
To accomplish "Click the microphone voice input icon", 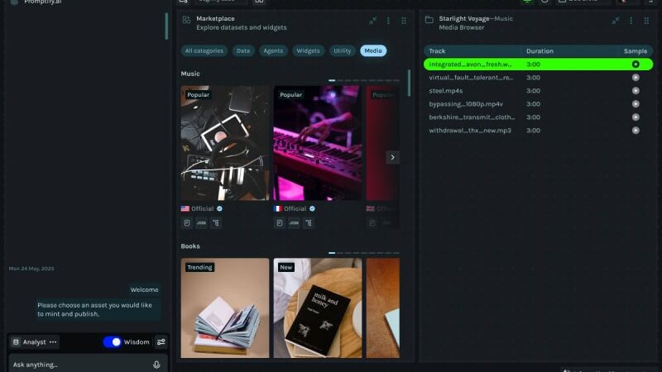I will [x=156, y=365].
